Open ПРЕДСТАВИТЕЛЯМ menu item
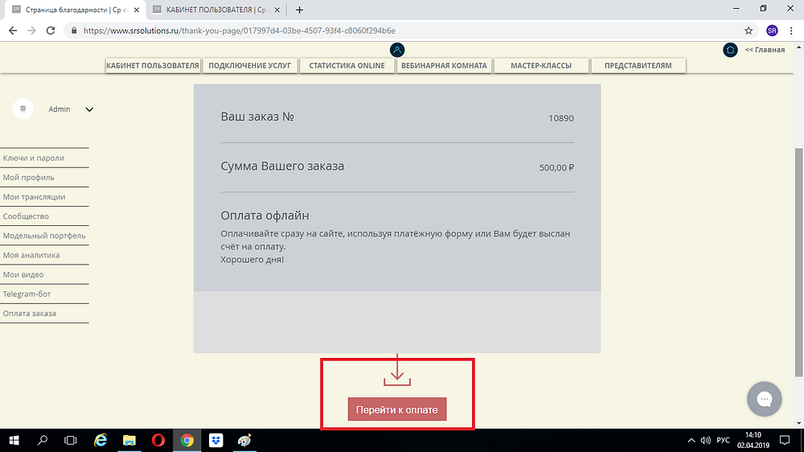 point(638,65)
